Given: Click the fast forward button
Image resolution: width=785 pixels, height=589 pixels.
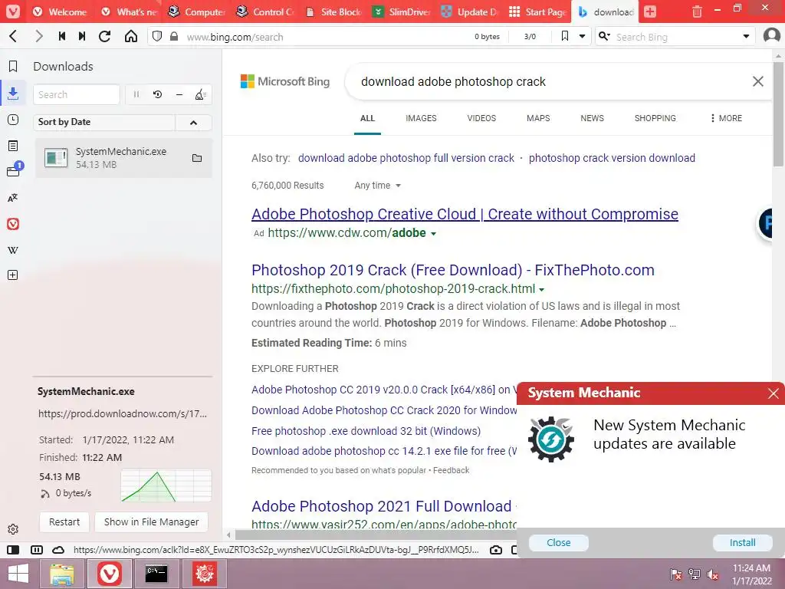Looking at the screenshot, I should [x=82, y=36].
